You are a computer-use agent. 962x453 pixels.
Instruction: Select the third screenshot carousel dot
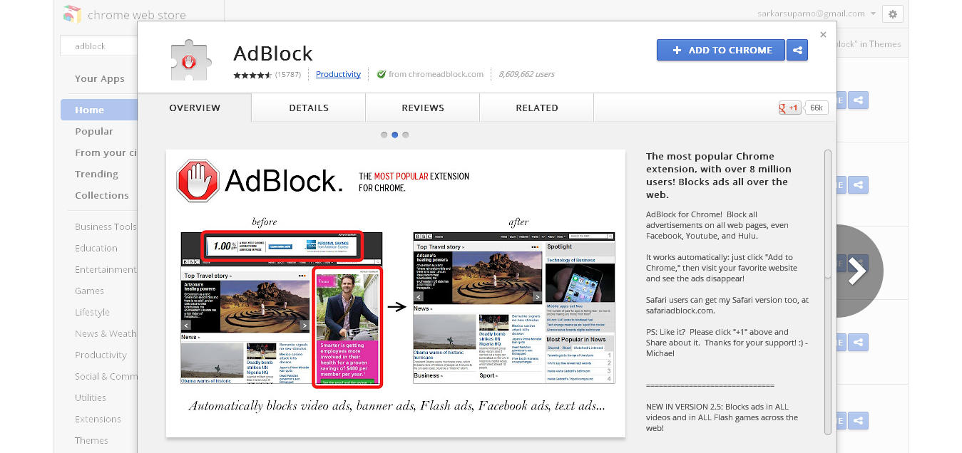pos(406,135)
